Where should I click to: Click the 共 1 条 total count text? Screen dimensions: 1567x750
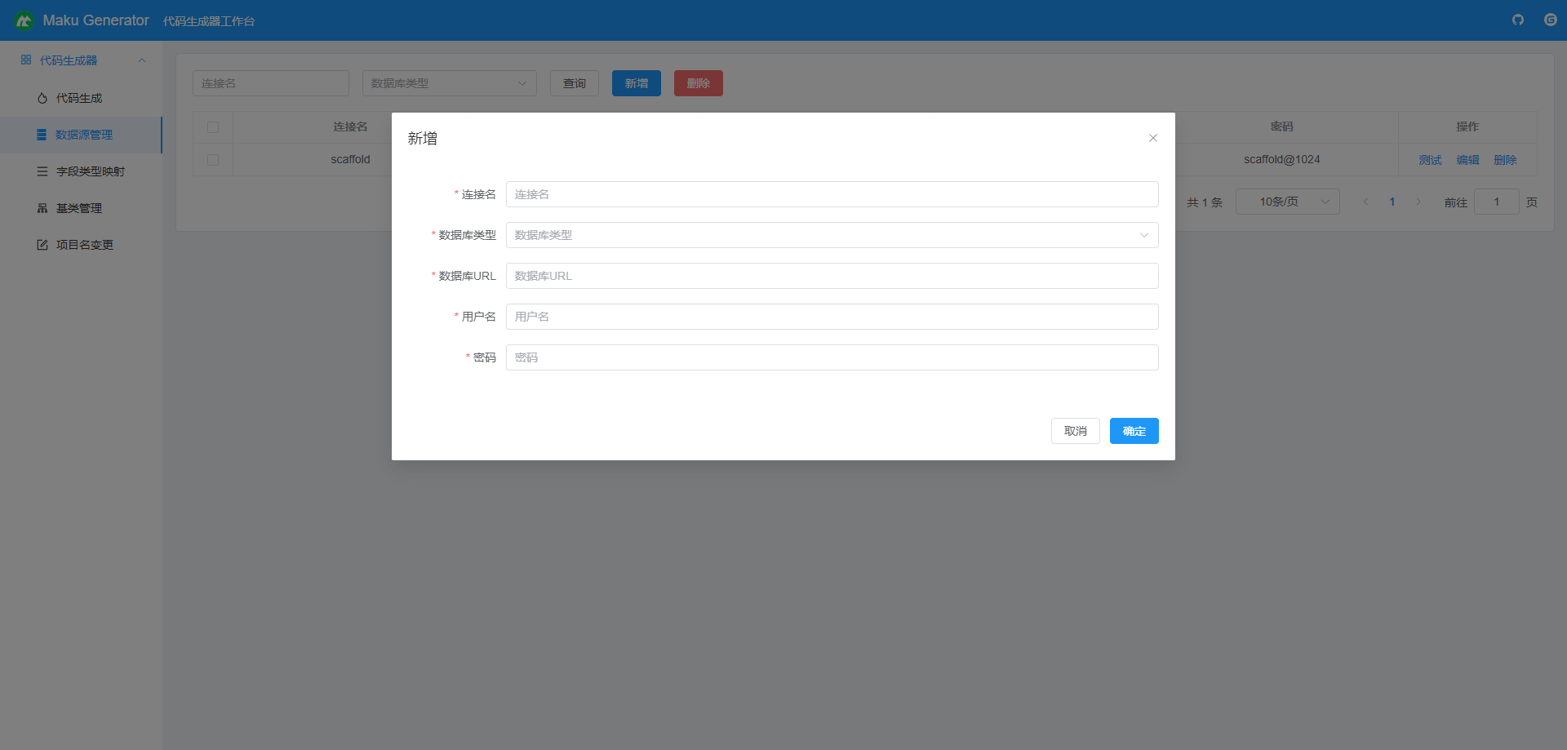coord(1205,202)
